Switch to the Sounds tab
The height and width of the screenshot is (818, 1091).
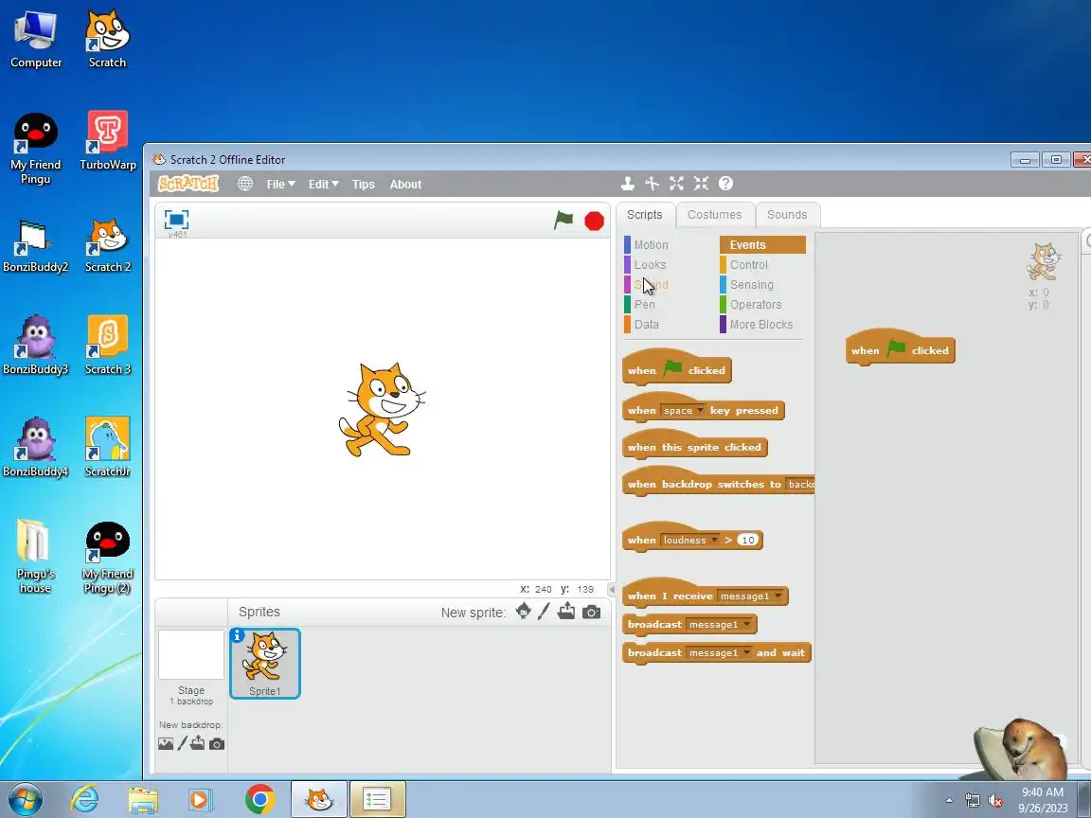point(787,215)
